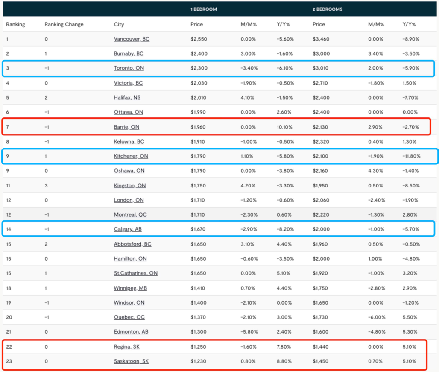Open the Edmonton, AB city link
The image size is (439, 372).
pos(131,332)
